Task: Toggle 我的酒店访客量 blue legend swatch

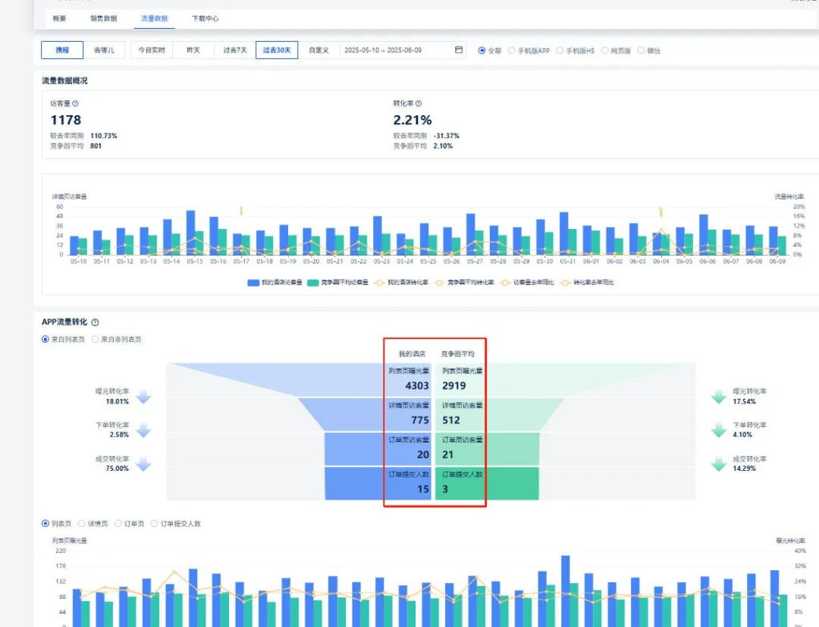Action: 254,282
